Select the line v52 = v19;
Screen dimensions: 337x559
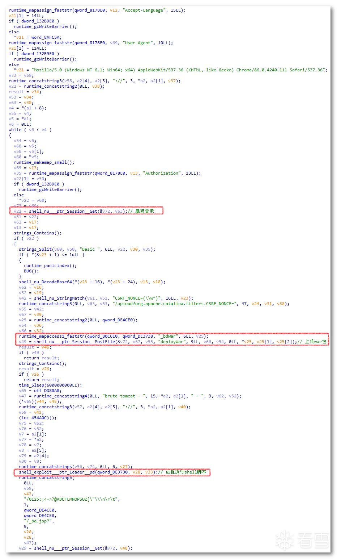(x=31, y=293)
